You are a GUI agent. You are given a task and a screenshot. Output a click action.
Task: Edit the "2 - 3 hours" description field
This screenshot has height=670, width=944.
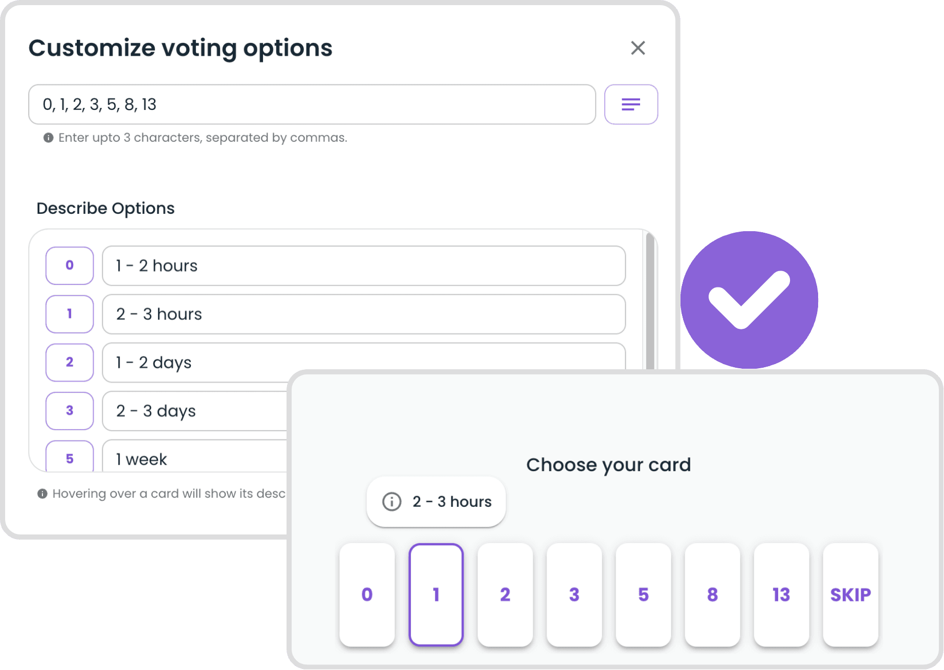coord(363,314)
